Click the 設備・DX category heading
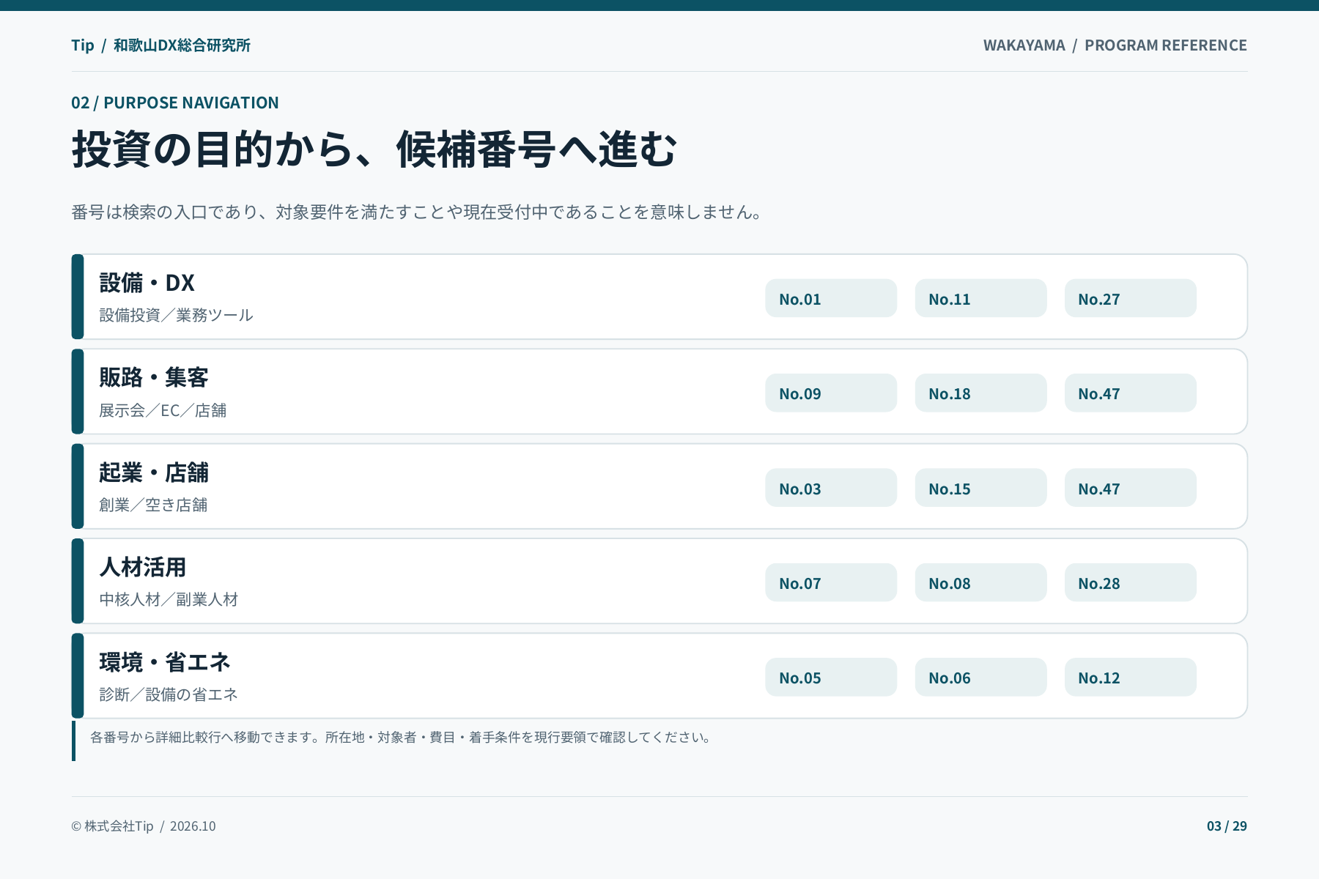 click(147, 283)
